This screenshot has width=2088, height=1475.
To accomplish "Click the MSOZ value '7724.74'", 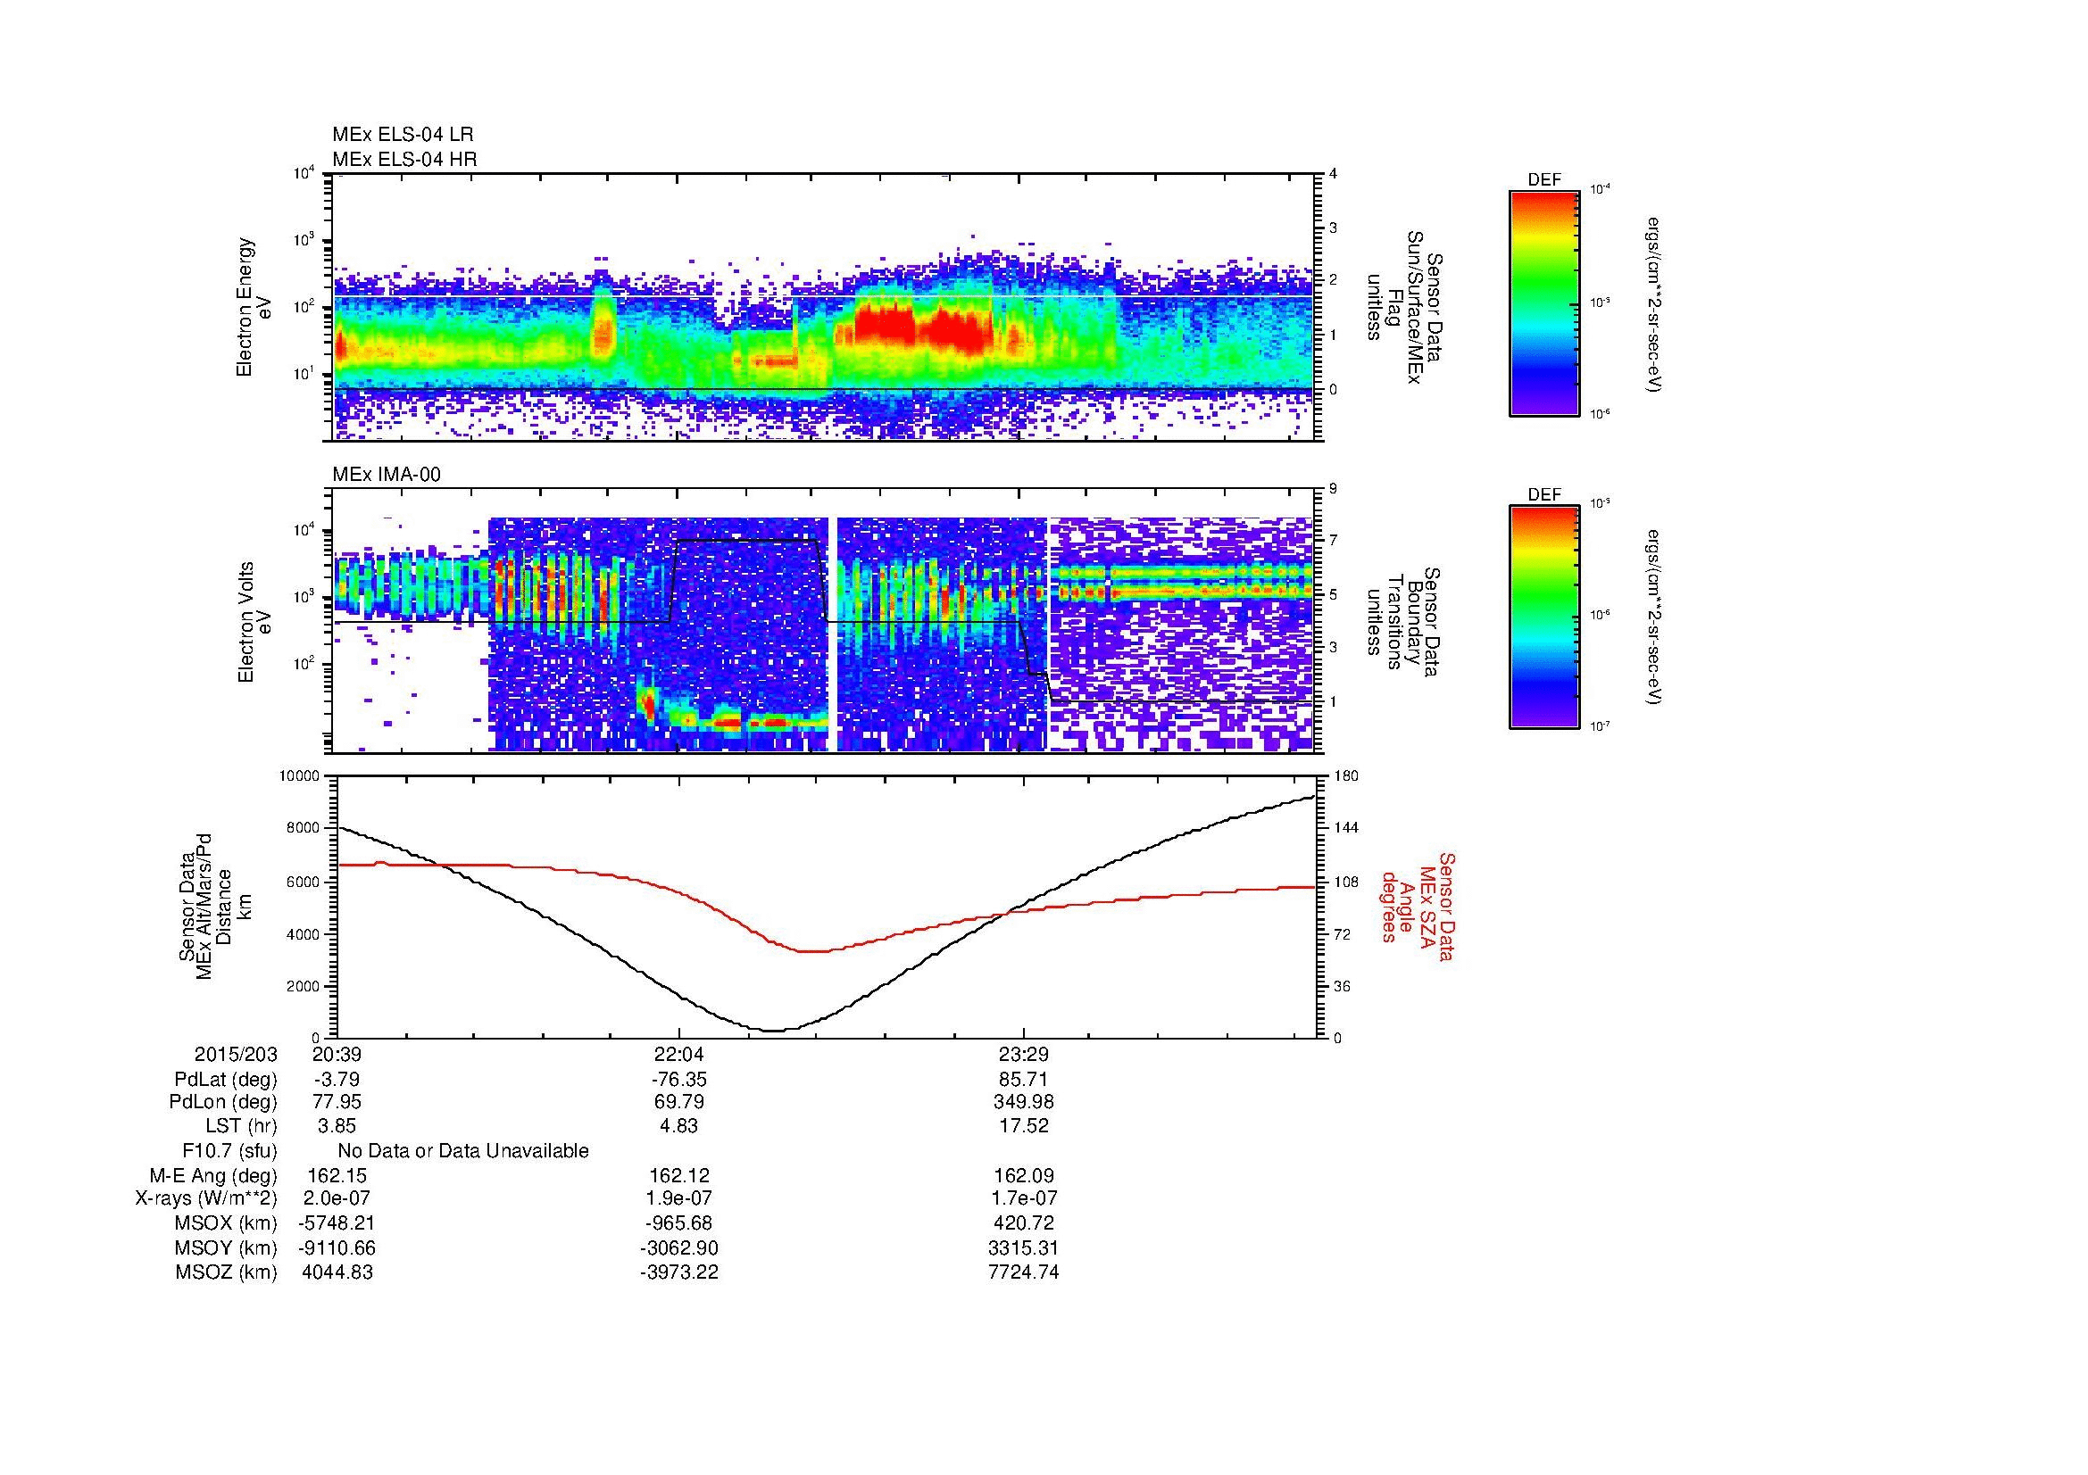I will pos(1024,1272).
